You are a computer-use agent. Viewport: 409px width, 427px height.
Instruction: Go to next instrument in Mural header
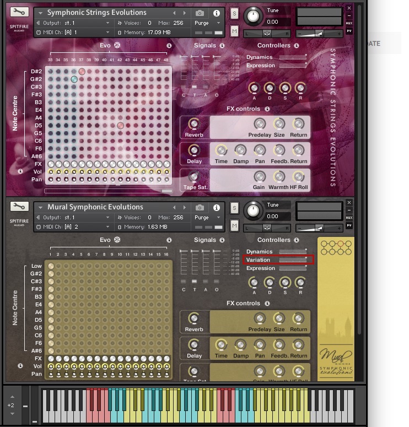click(x=185, y=208)
